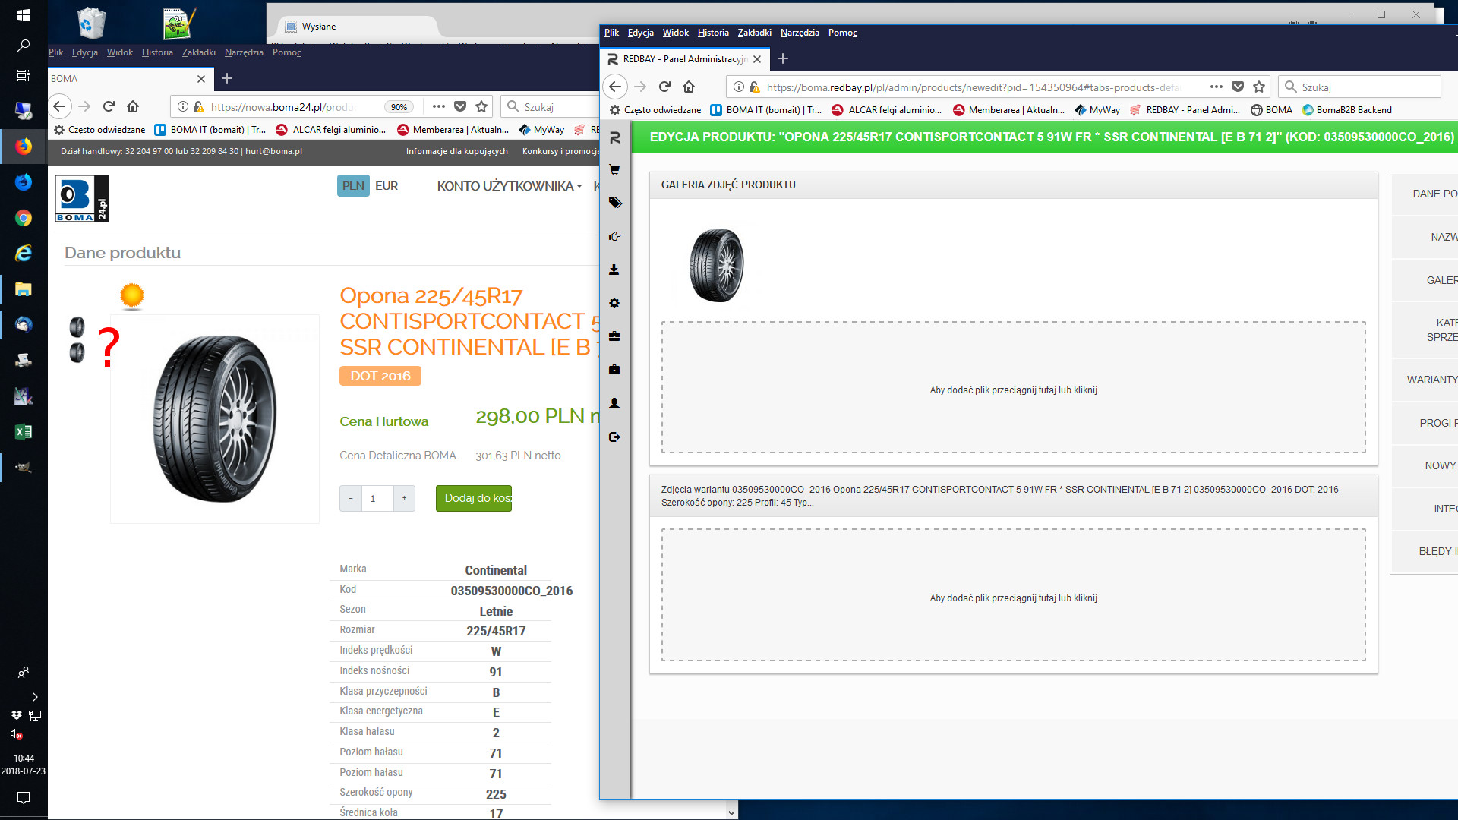This screenshot has height=820, width=1458.
Task: Switch to the WARIANTY tab
Action: [x=1431, y=380]
